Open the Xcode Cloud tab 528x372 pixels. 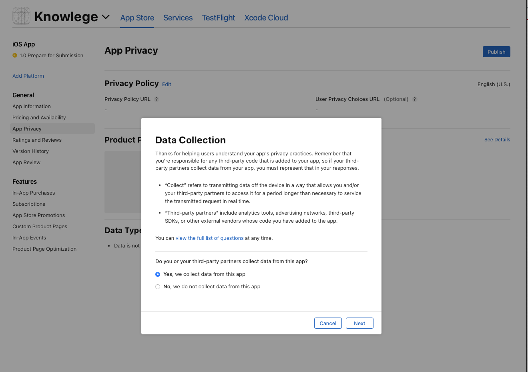pos(266,18)
